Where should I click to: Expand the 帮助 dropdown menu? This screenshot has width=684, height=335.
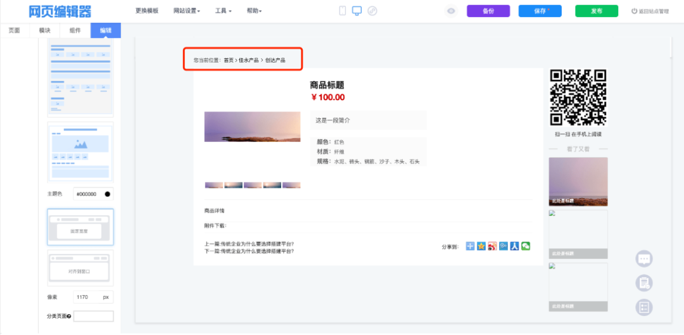(x=254, y=11)
